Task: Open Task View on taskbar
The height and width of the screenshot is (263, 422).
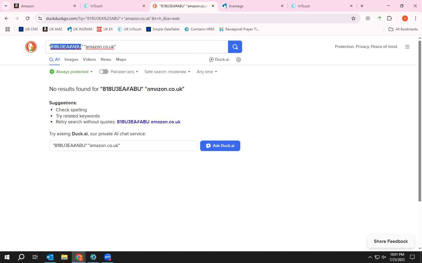Action: (35, 257)
